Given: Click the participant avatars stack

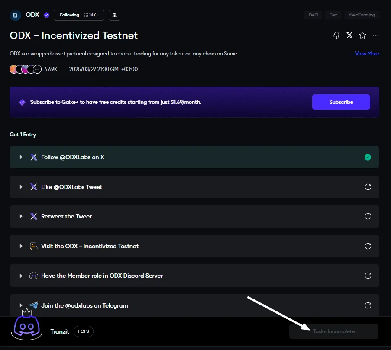Looking at the screenshot, I should coord(26,69).
